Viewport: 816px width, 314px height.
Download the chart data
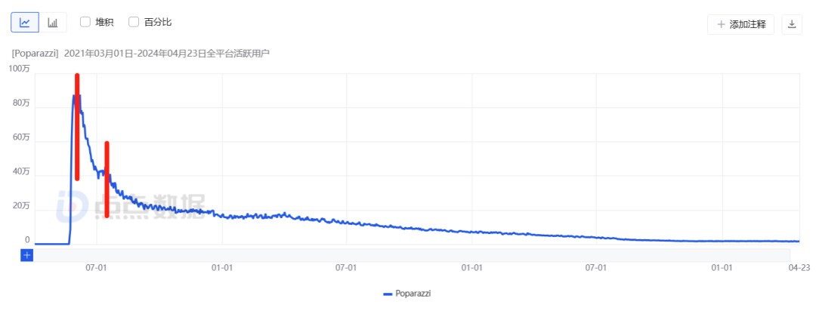tap(792, 24)
